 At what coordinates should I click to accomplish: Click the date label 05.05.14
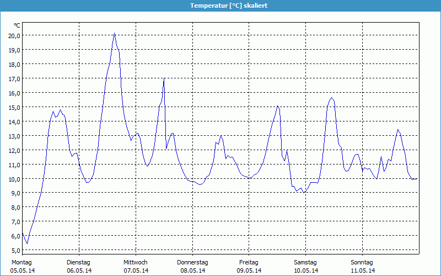(x=23, y=270)
